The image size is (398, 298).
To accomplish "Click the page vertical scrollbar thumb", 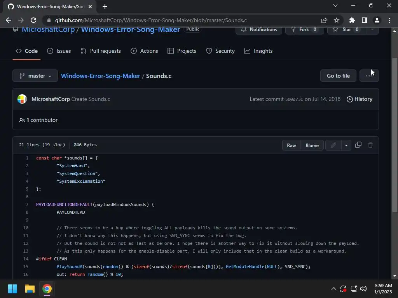I will click(x=395, y=135).
